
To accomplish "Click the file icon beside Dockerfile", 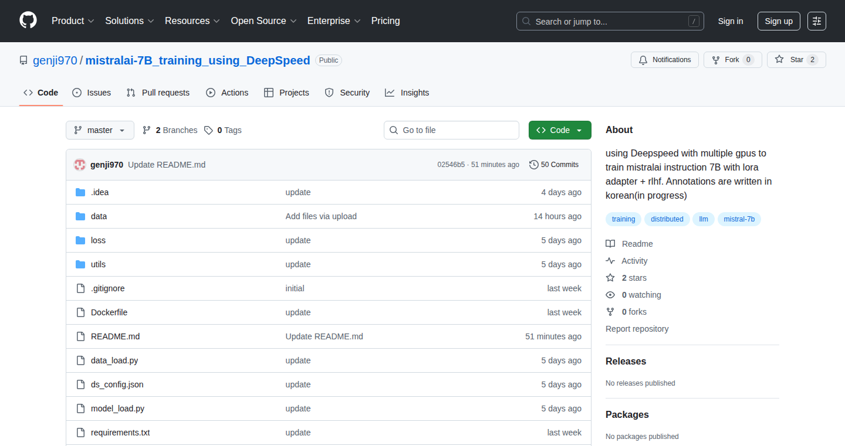I will pyautogui.click(x=80, y=312).
